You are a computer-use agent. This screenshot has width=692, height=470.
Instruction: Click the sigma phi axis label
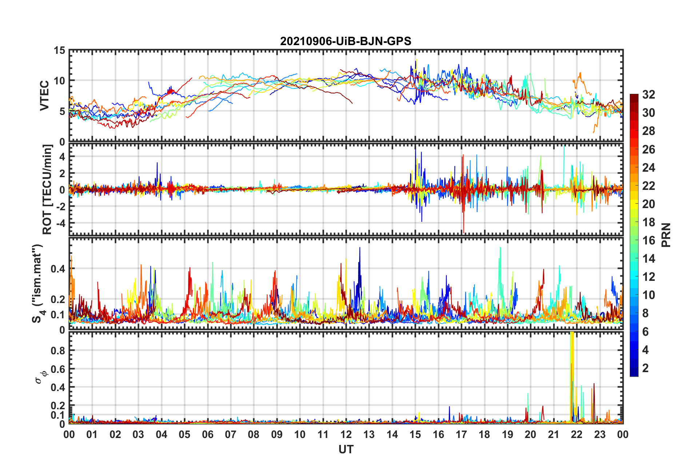click(40, 377)
